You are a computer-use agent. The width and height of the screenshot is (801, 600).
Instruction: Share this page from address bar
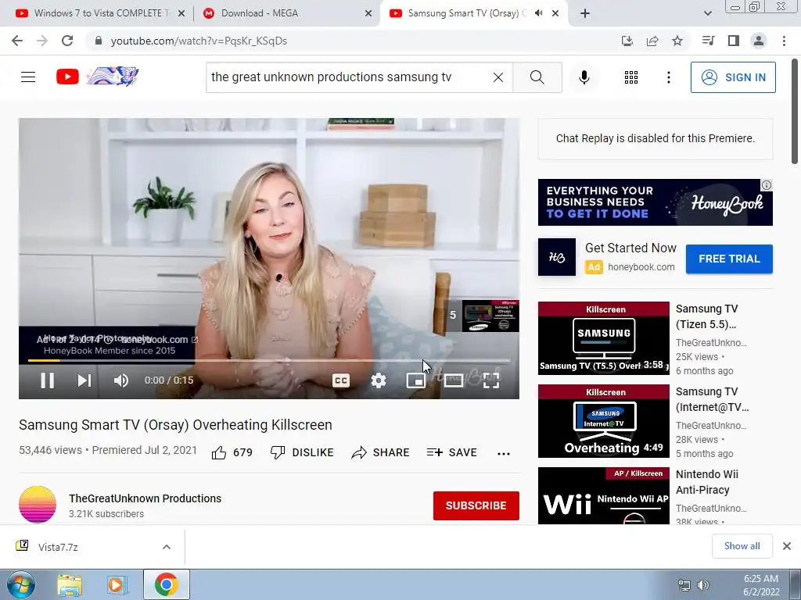652,41
